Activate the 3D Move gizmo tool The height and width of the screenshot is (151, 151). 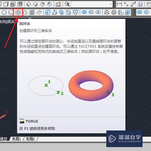(x=107, y=12)
